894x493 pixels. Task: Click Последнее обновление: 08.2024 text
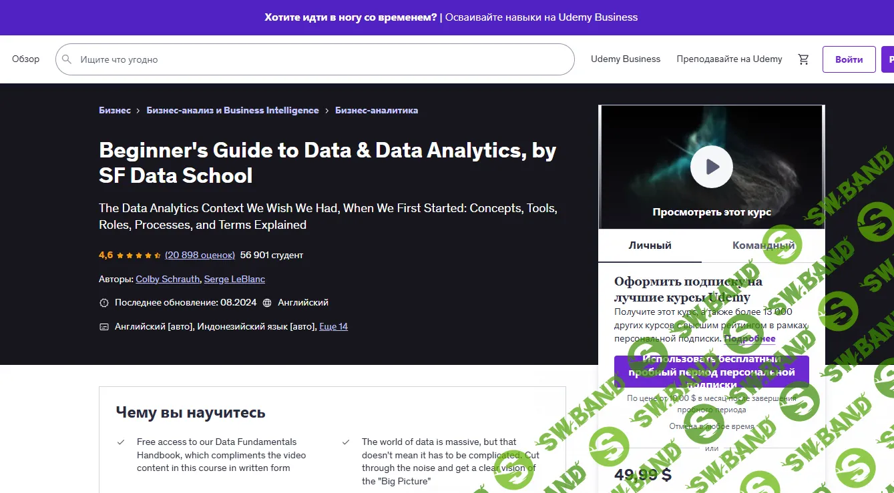pos(186,303)
